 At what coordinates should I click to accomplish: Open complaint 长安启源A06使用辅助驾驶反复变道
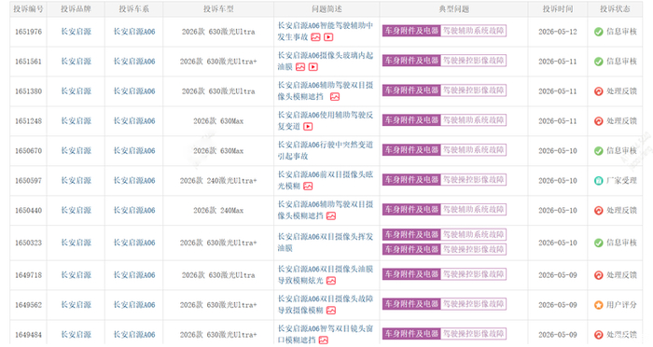[x=326, y=121]
